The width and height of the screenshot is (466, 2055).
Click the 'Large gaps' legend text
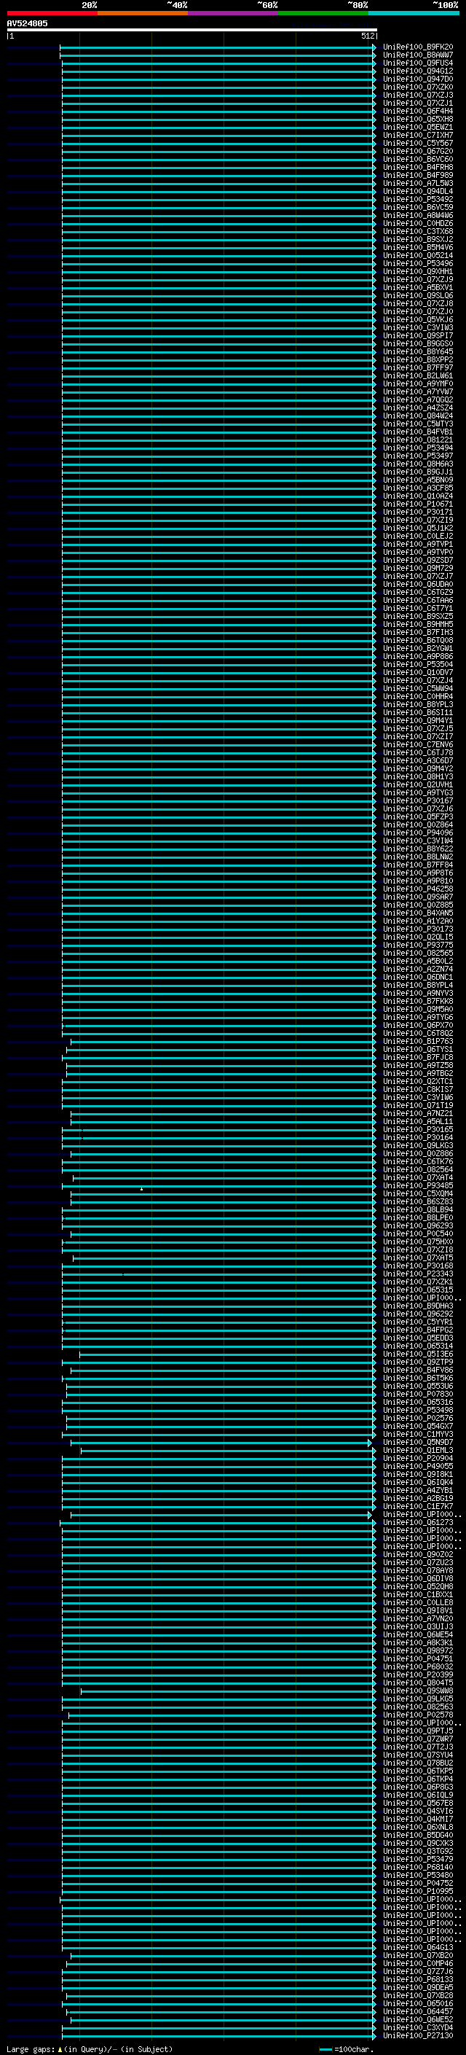[31, 2048]
